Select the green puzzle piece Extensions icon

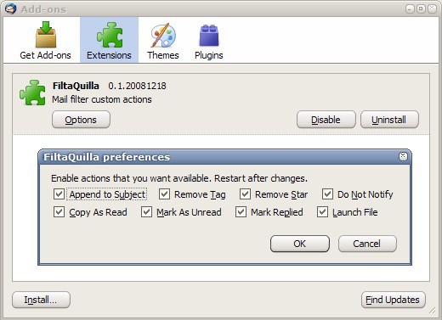110,35
